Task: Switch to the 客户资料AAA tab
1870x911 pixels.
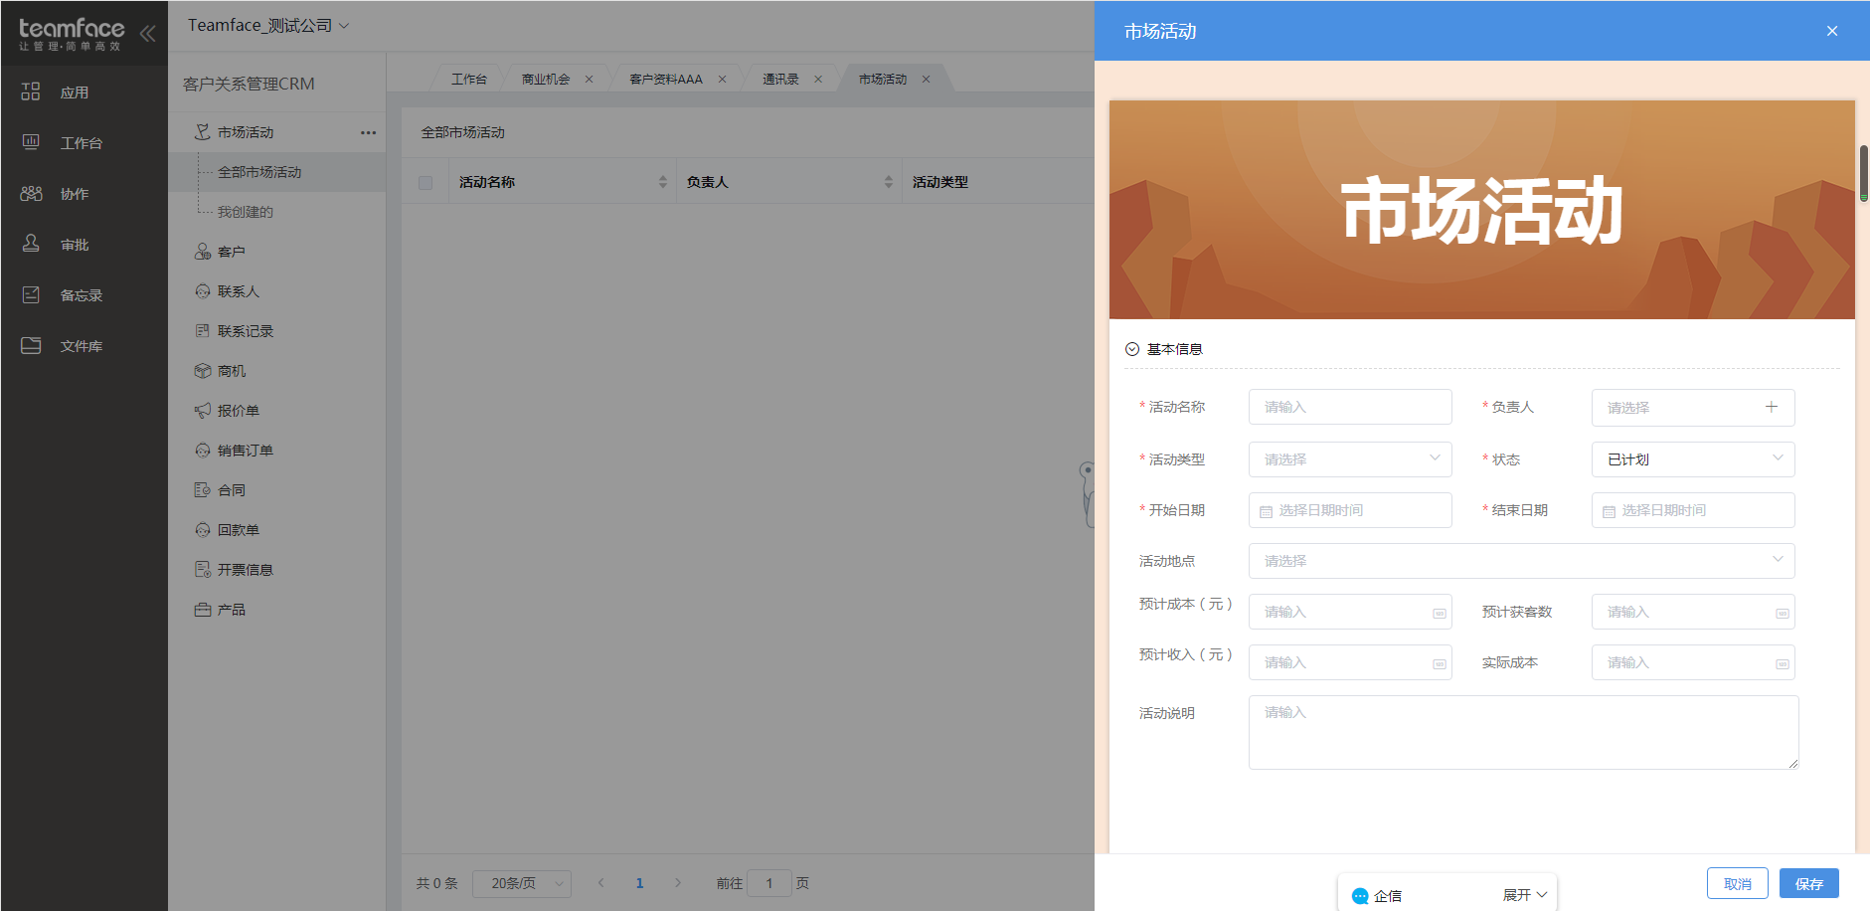Action: 665,80
